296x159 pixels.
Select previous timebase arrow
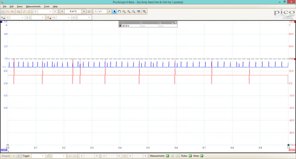(36, 12)
